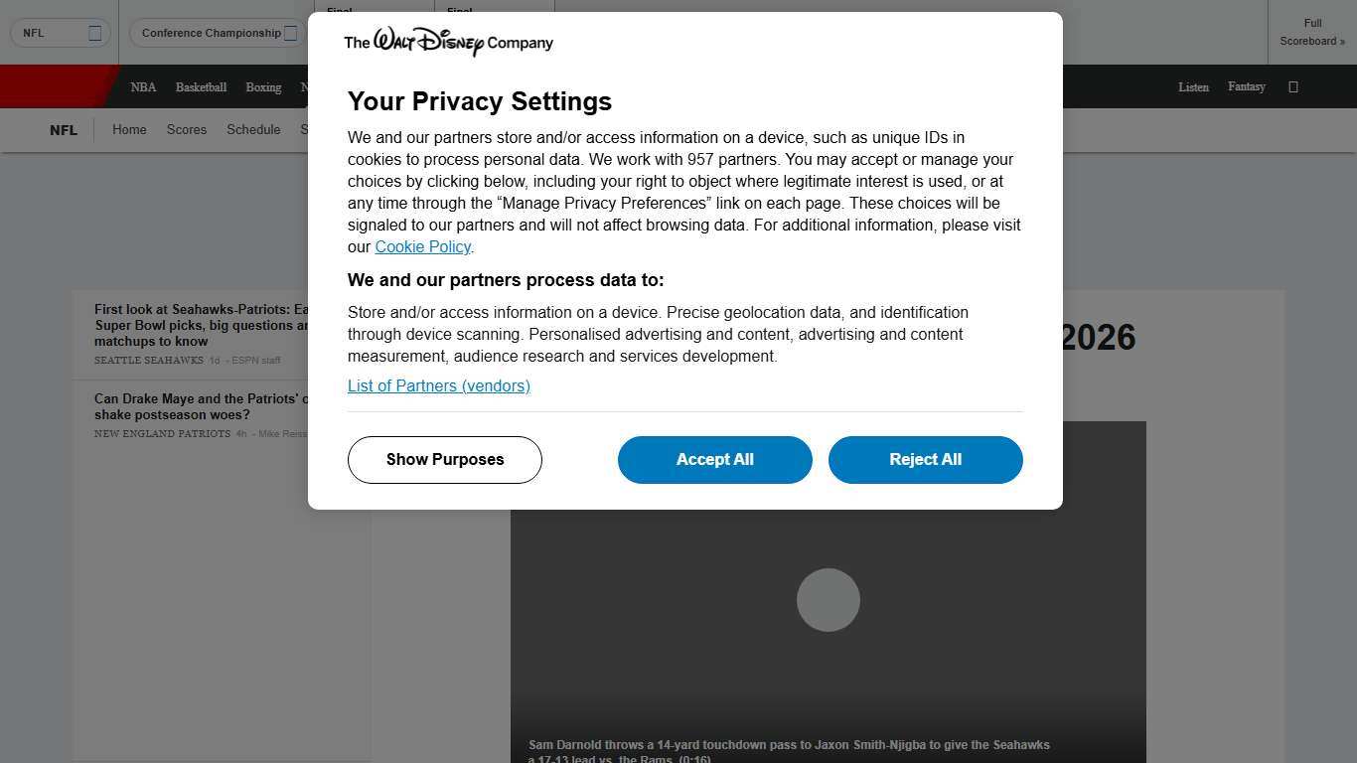Open the NFL Schedule tab
This screenshot has height=763, width=1357.
[x=253, y=130]
